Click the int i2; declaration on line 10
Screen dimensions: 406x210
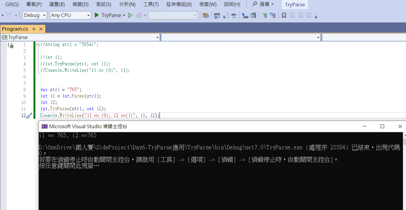coord(48,102)
